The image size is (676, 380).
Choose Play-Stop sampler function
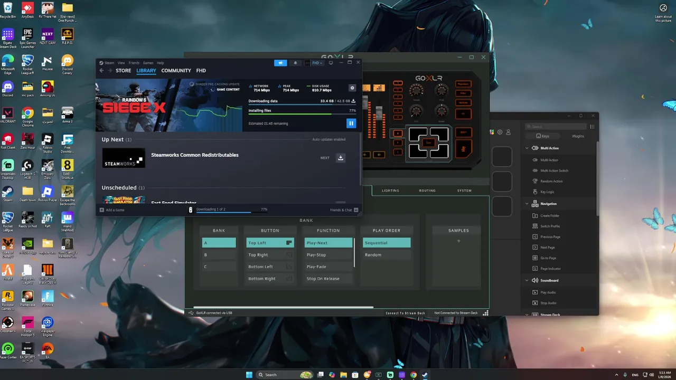(328, 255)
